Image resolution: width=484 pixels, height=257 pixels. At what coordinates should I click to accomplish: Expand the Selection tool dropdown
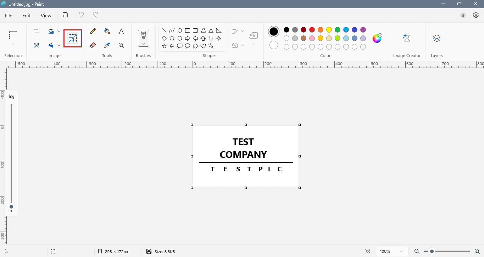[13, 44]
